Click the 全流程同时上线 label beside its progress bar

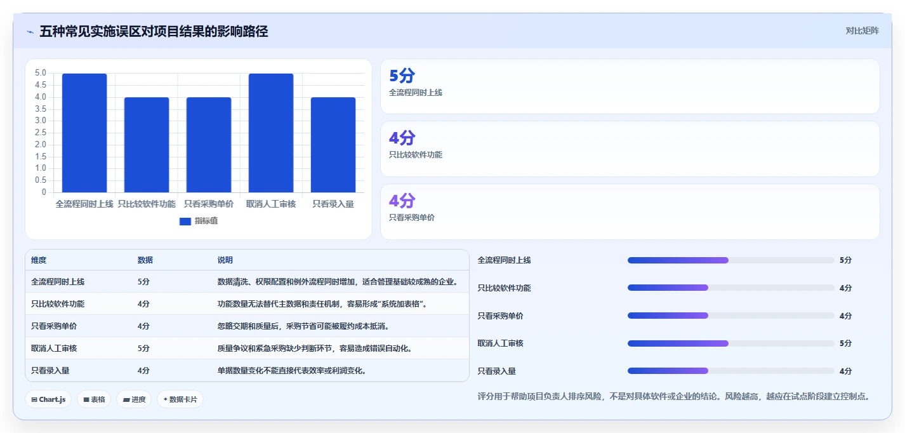tap(504, 260)
